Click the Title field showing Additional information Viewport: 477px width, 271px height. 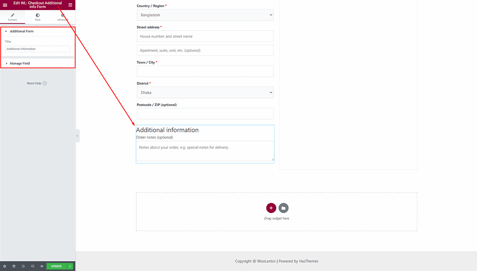pyautogui.click(x=37, y=49)
